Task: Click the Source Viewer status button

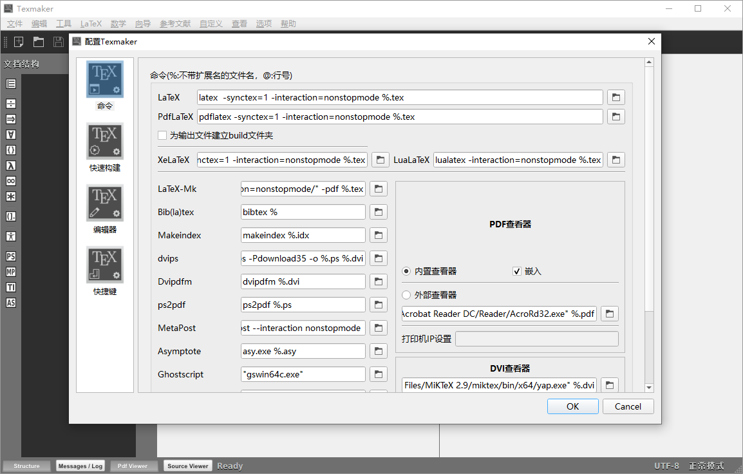Action: [187, 466]
